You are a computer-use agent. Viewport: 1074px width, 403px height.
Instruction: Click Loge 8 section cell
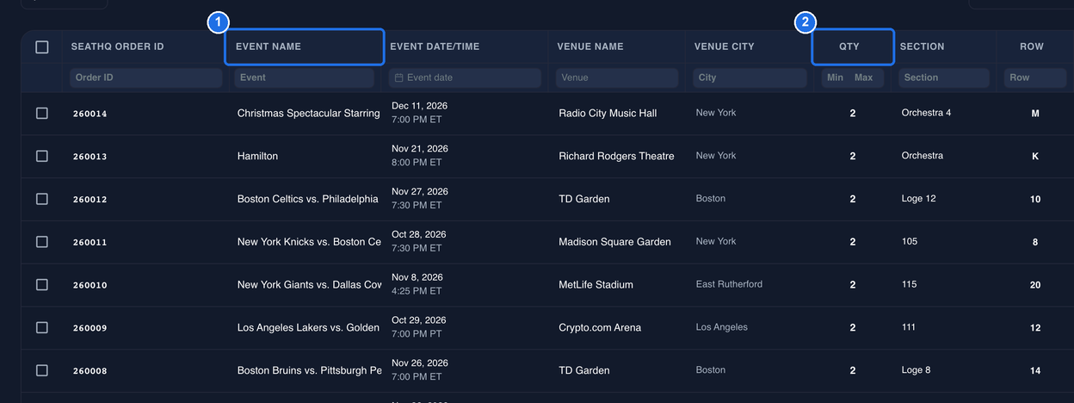(916, 370)
